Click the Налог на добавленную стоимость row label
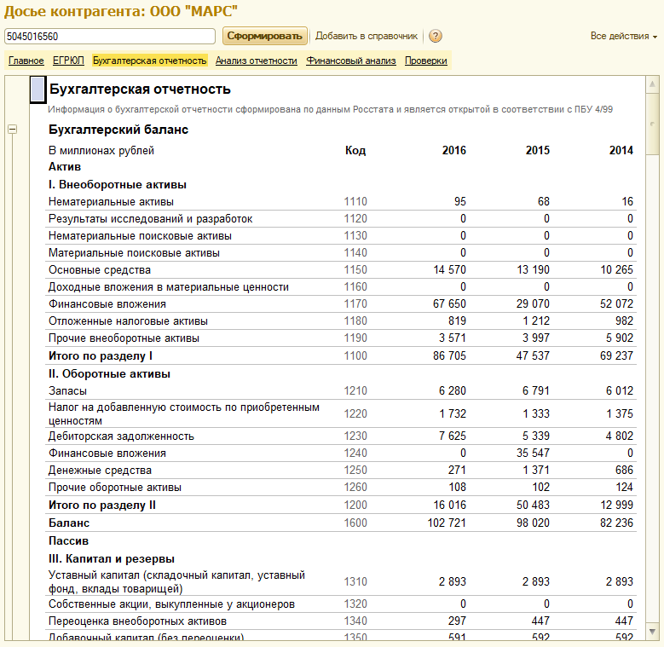664x647 pixels. pyautogui.click(x=184, y=413)
